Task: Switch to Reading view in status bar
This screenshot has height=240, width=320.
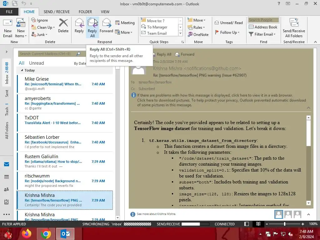Action: 258,224
